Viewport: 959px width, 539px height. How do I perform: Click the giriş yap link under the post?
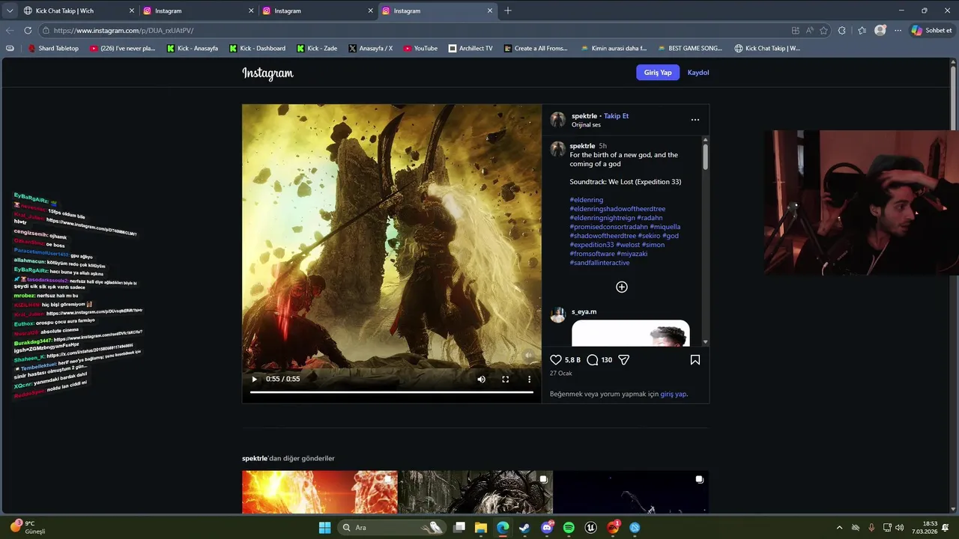pos(673,394)
